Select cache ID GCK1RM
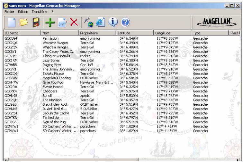This screenshot has height=162, width=243. pos(11,60)
